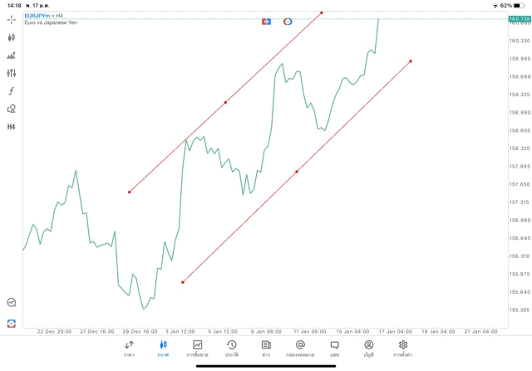The image size is (532, 371).
Task: Select lower red trendline's bottom-left anchor point
Action: click(182, 282)
